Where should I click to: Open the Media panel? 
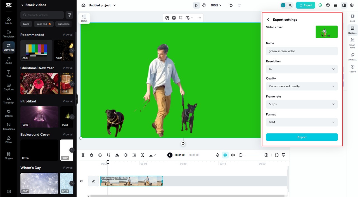tap(9, 21)
